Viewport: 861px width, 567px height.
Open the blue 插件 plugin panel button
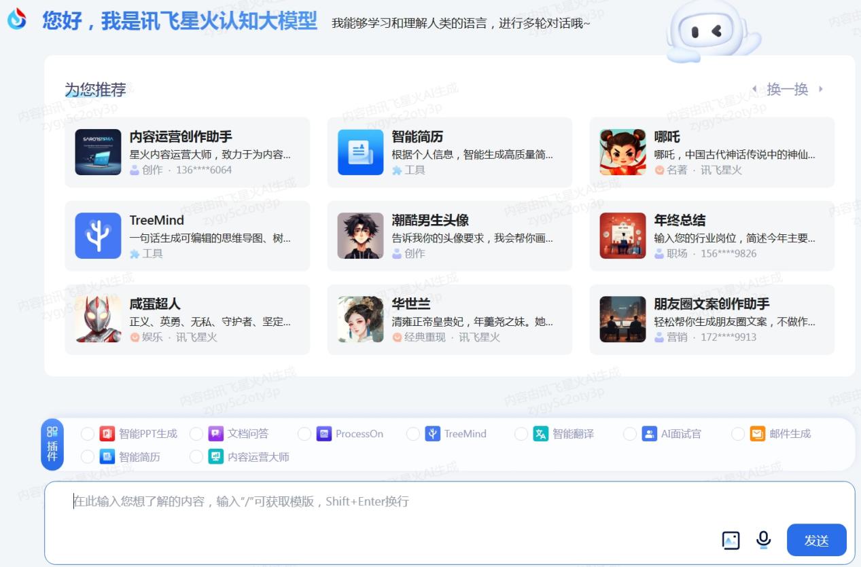(x=52, y=444)
